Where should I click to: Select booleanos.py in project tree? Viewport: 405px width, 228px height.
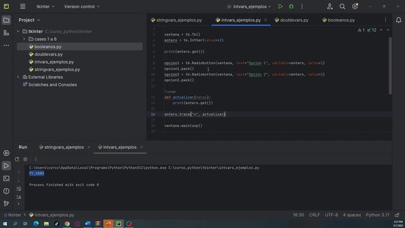[x=80, y=46]
